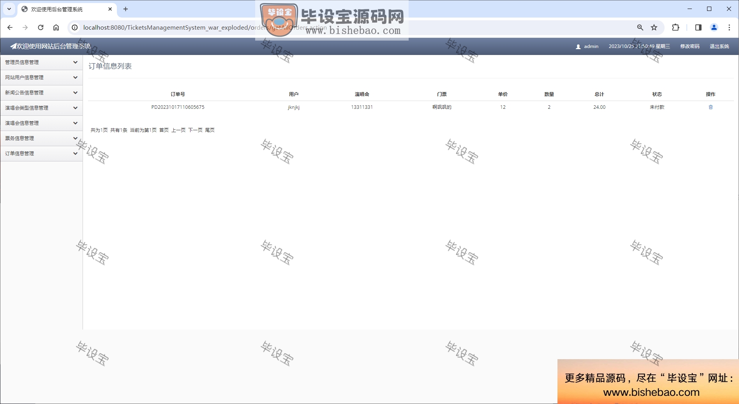Reload the current page
The height and width of the screenshot is (404, 739).
[x=41, y=27]
